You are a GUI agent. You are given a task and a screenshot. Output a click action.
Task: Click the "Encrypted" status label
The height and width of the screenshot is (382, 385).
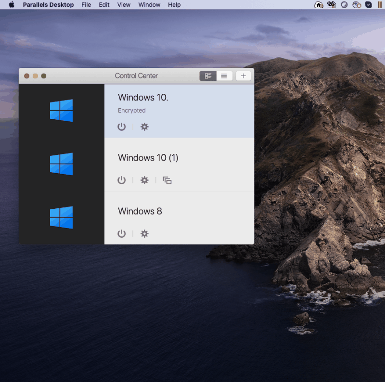point(132,111)
